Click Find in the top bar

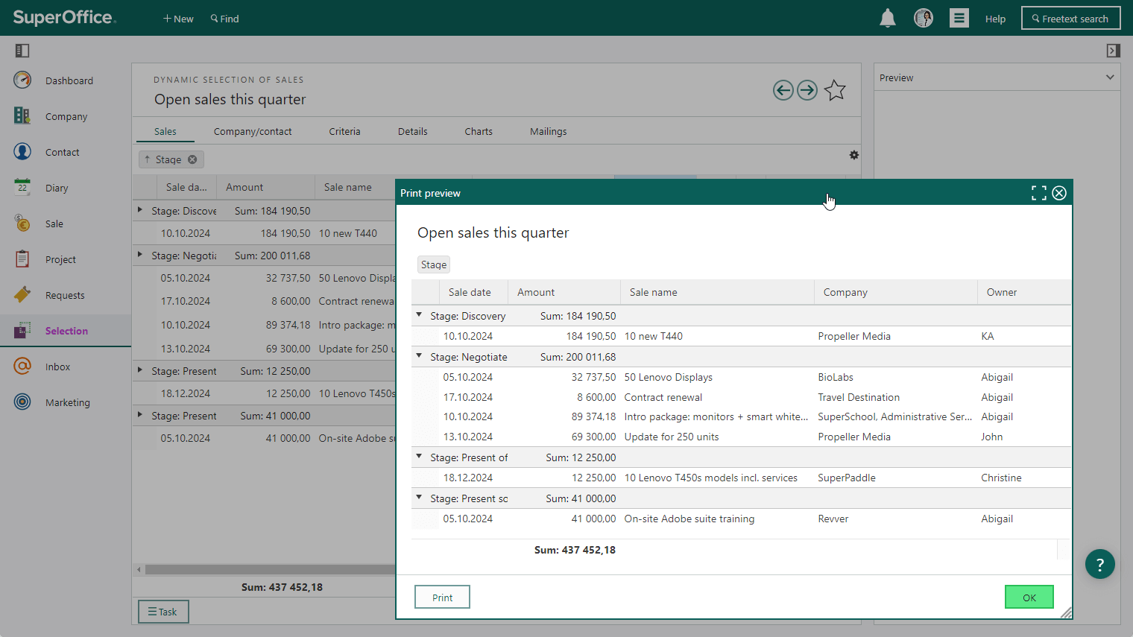pyautogui.click(x=225, y=19)
